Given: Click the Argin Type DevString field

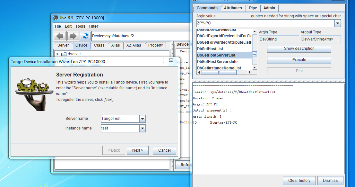Looking at the screenshot, I should [x=279, y=39].
